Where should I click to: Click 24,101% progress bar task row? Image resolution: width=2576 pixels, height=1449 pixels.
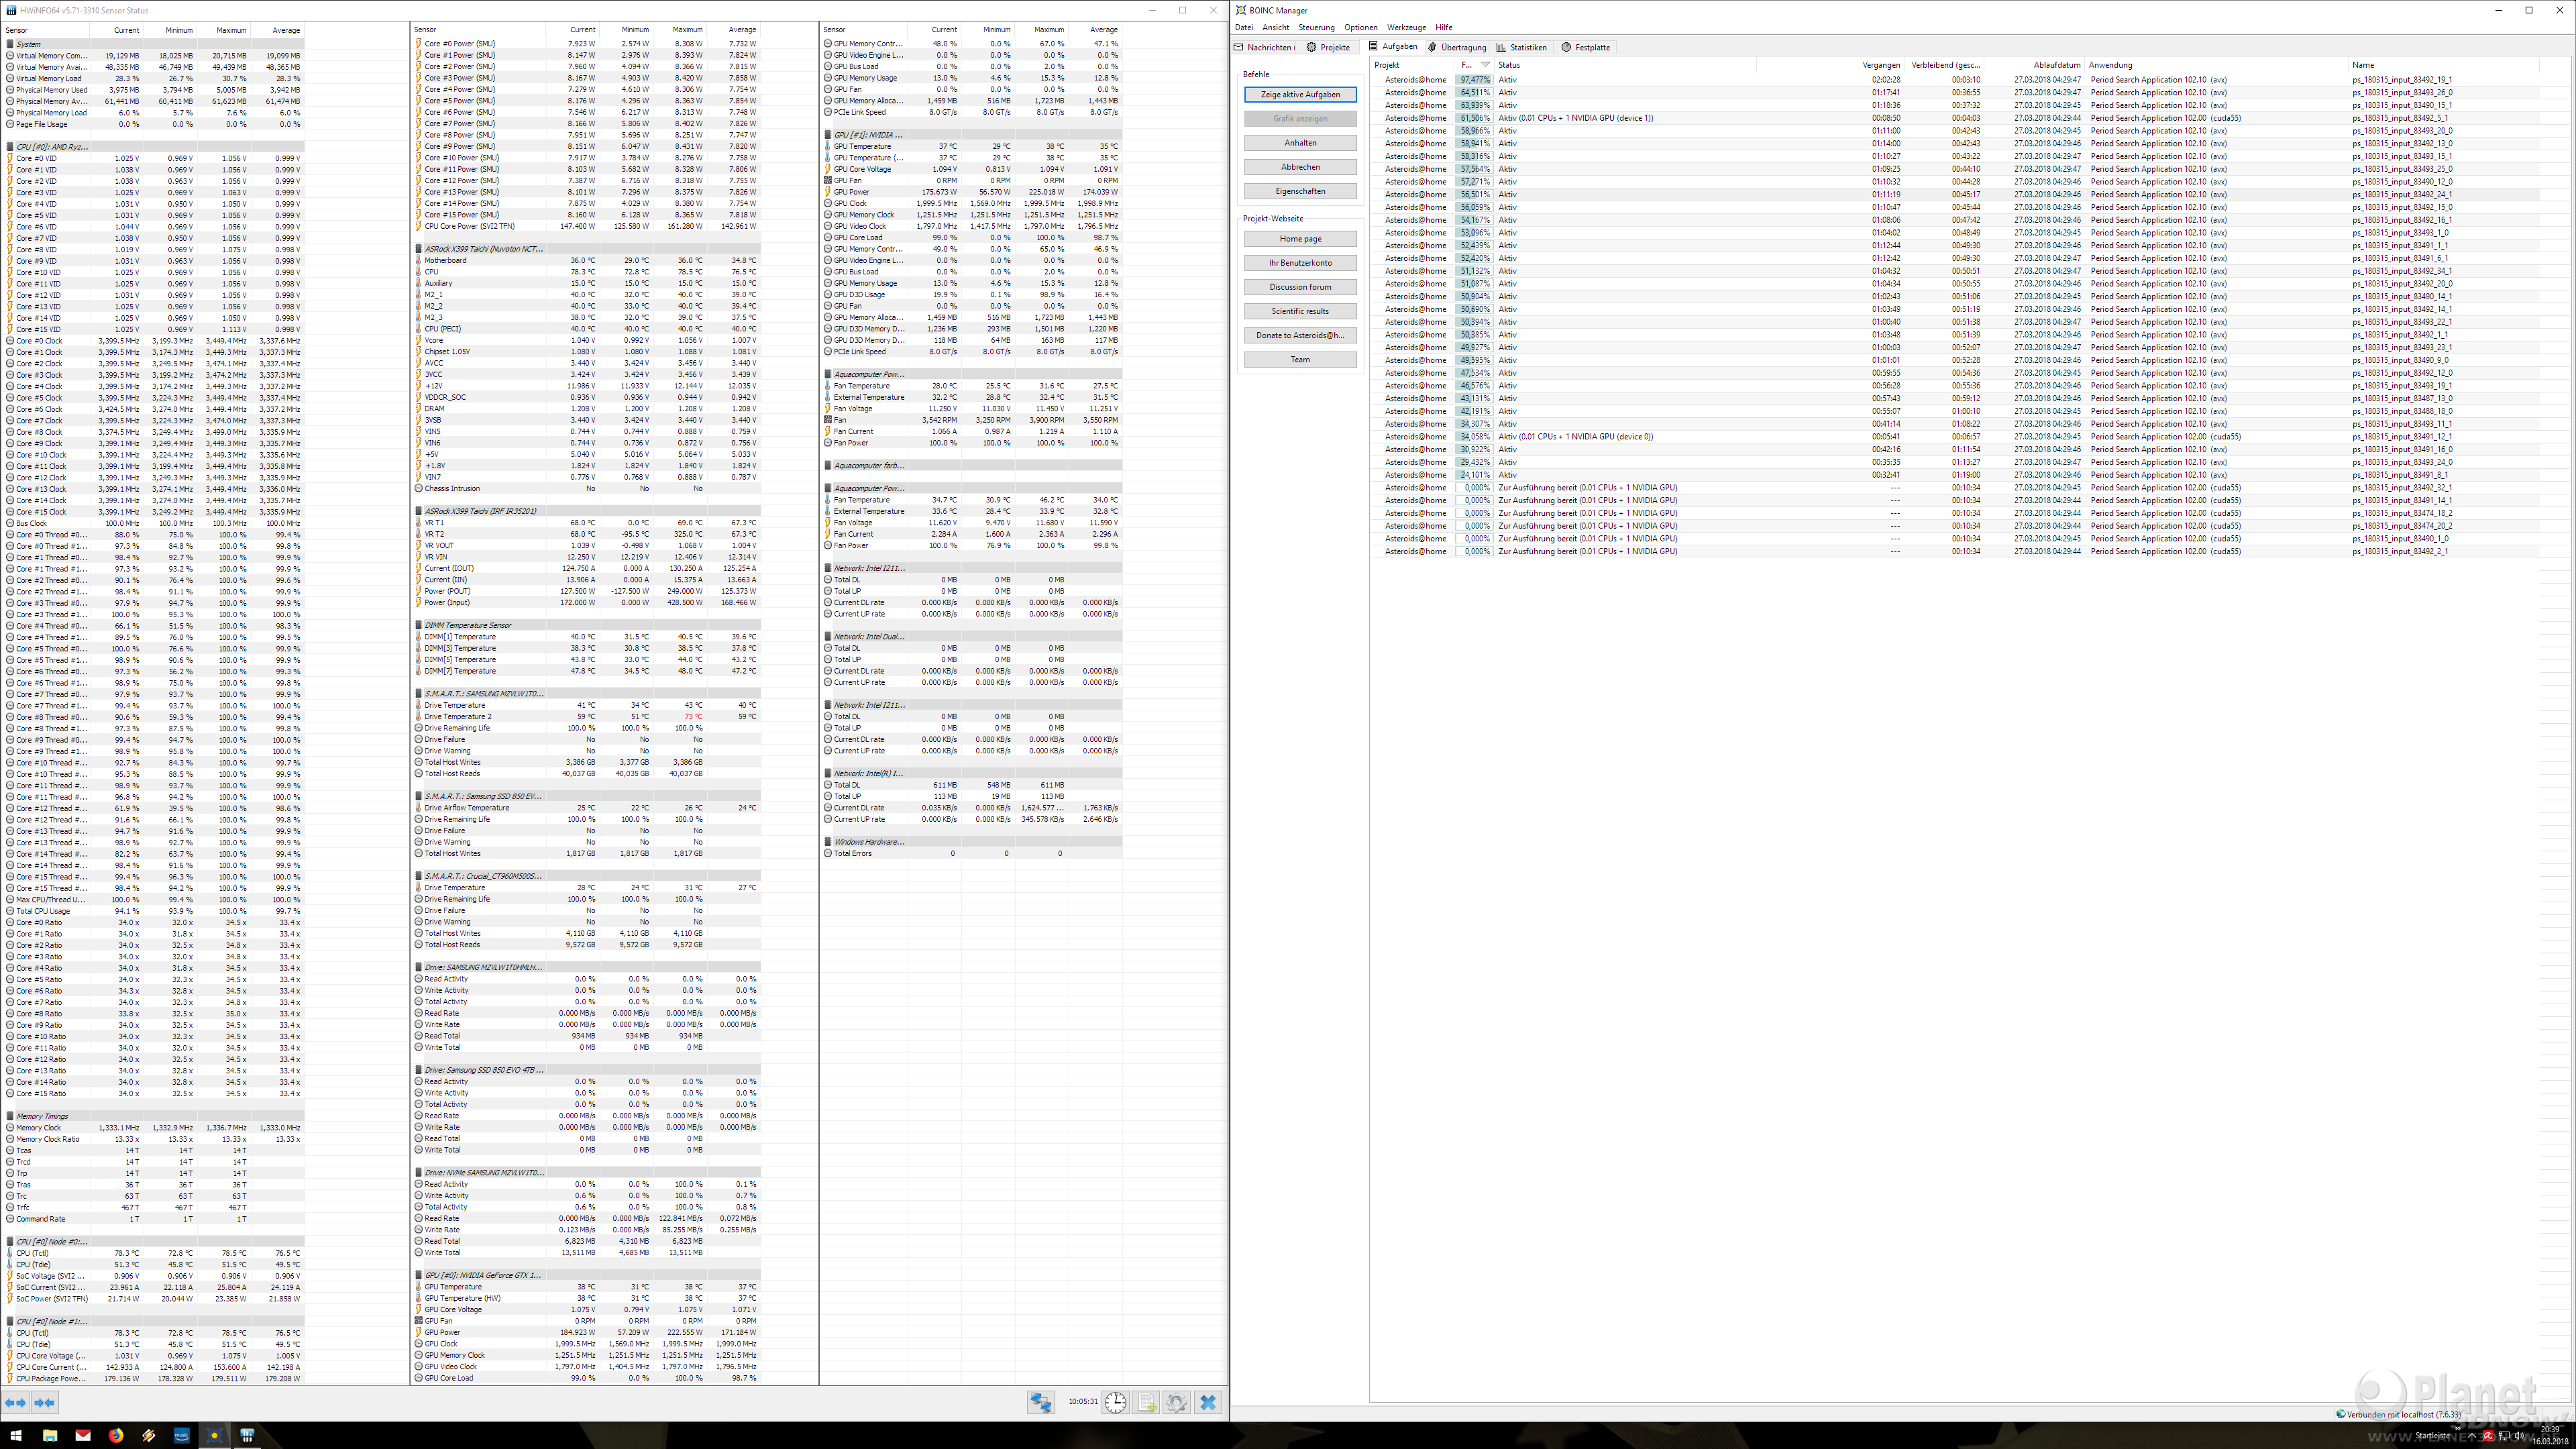click(1474, 475)
